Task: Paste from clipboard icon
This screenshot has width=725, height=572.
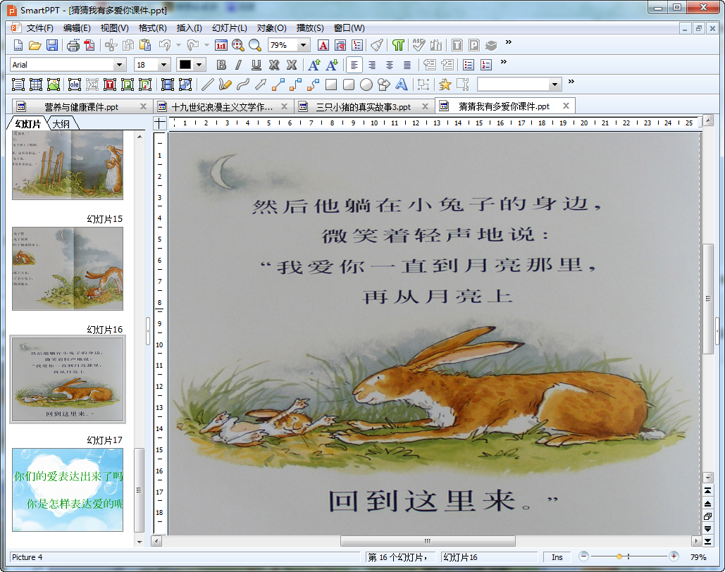Action: tap(145, 45)
